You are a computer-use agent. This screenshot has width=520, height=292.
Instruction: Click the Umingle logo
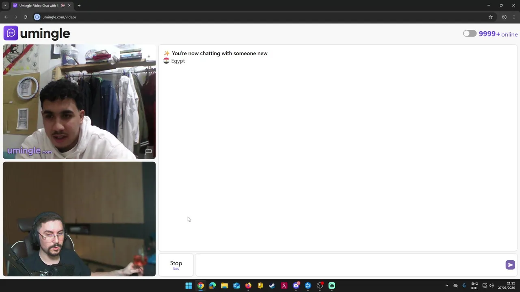(x=37, y=33)
